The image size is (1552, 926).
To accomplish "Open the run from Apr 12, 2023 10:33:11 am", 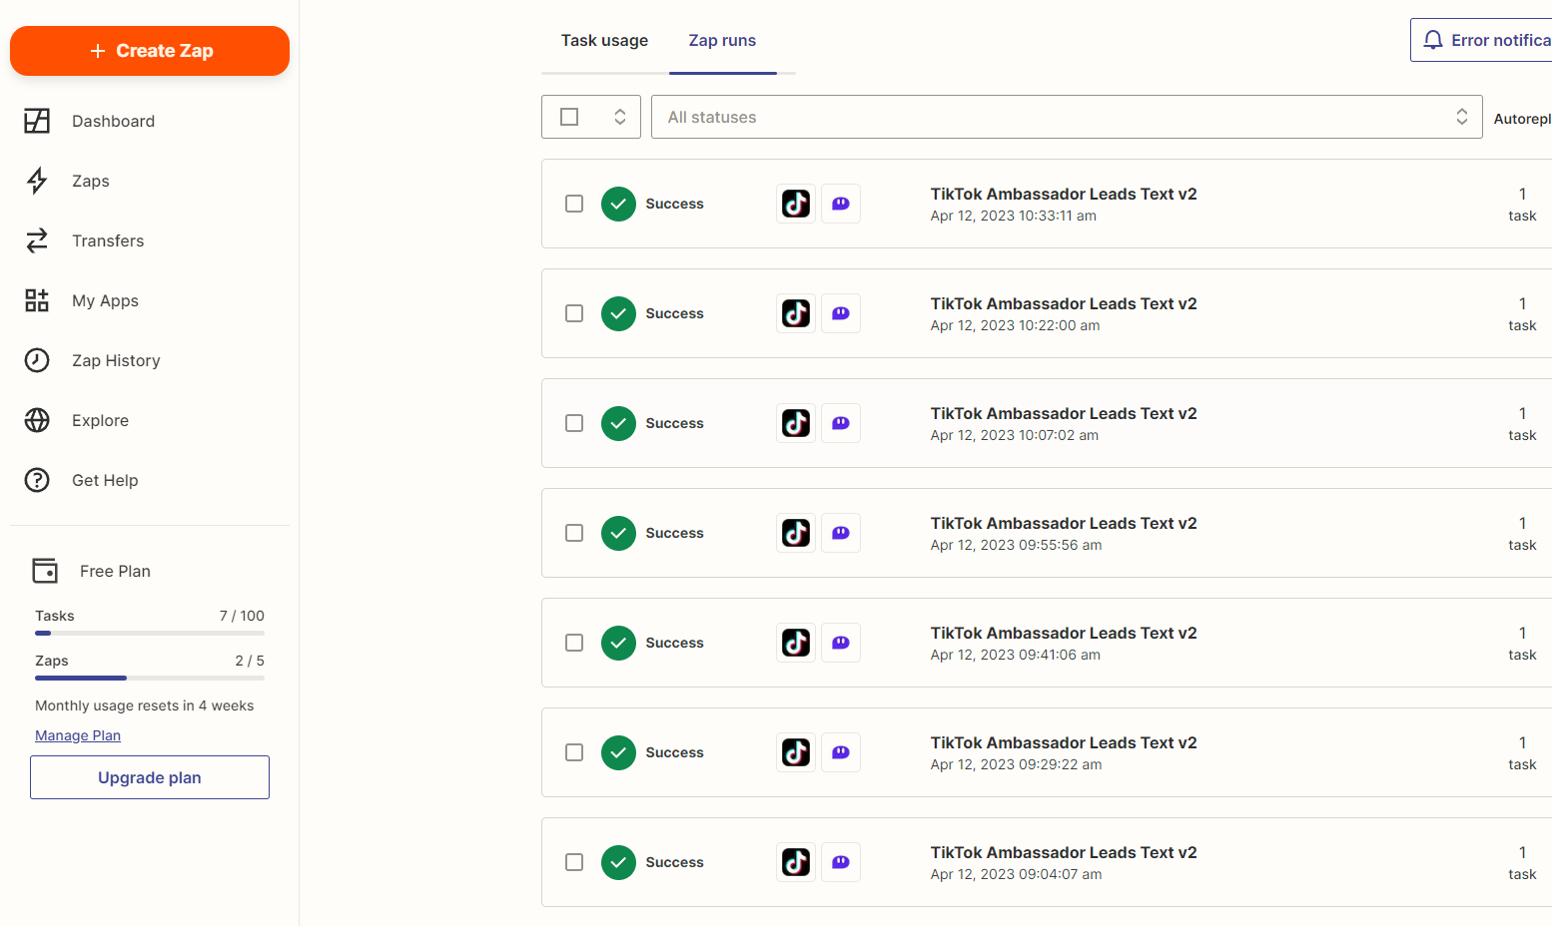I will click(1047, 204).
